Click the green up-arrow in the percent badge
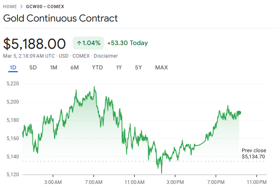 [79, 43]
